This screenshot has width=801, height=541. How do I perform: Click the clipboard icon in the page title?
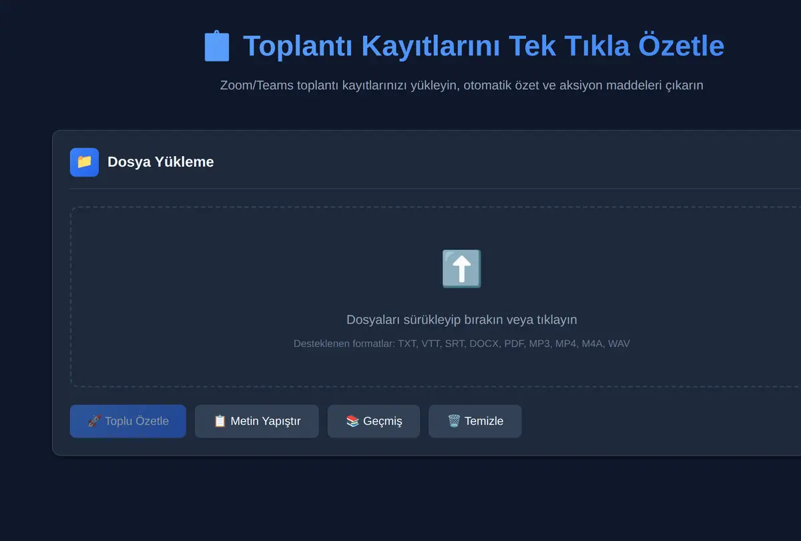click(217, 46)
